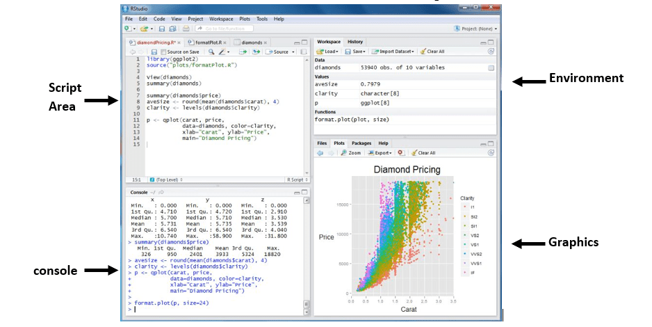This screenshot has height=327, width=652.
Task: Click the console scrollbar
Action: (307, 255)
